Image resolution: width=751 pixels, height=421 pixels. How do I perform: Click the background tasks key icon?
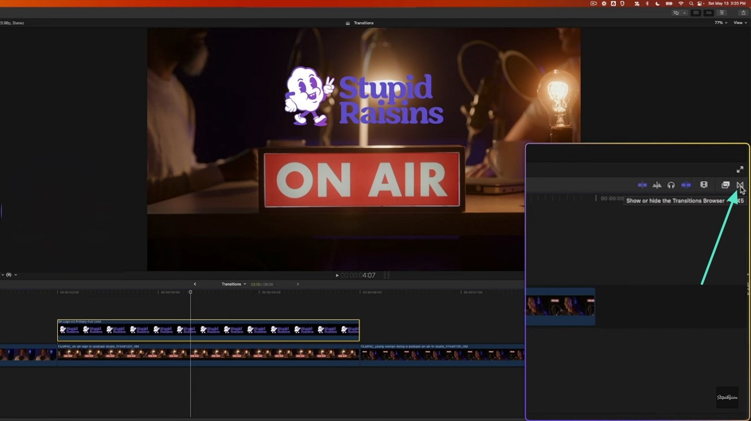676,13
